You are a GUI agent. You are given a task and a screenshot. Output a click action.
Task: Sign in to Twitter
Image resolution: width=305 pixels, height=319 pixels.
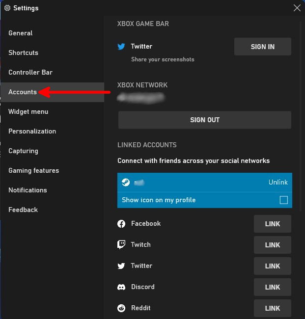263,47
